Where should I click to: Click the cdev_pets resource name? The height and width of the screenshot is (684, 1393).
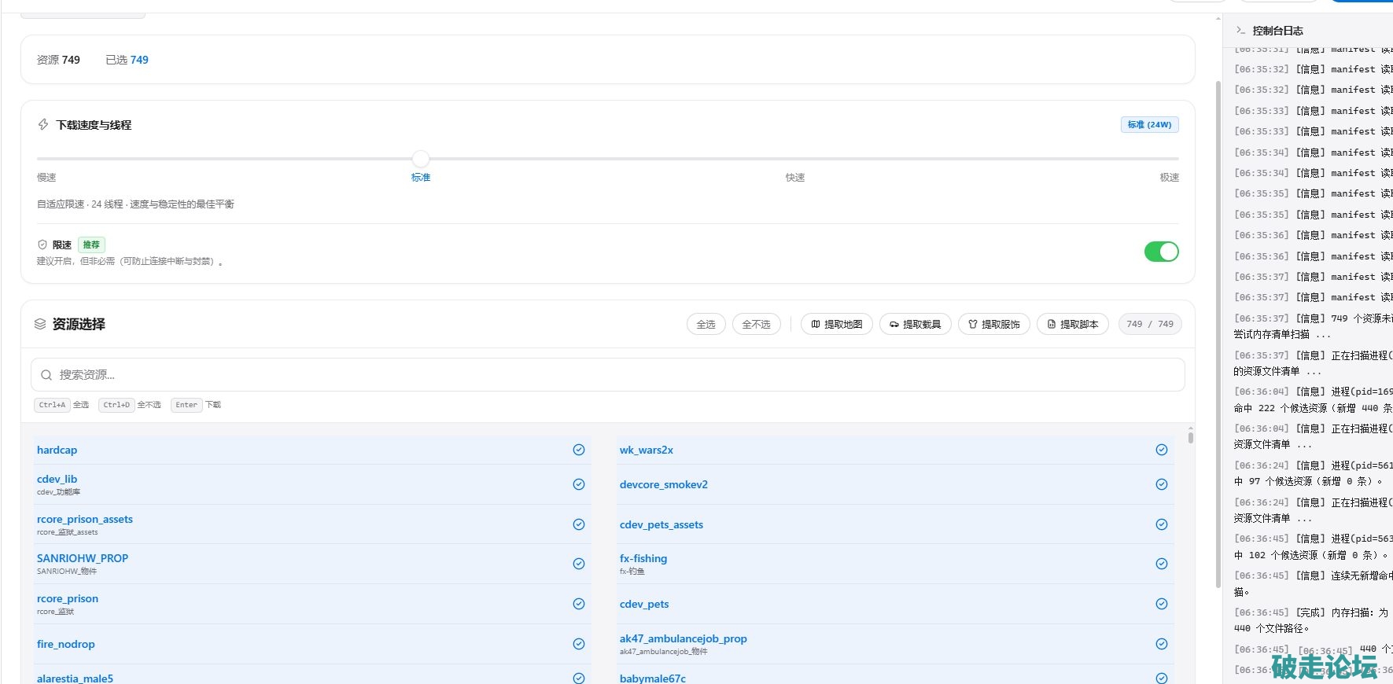click(644, 604)
